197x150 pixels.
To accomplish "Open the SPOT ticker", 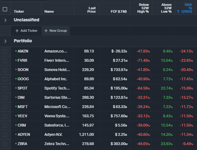I will 22,88.
